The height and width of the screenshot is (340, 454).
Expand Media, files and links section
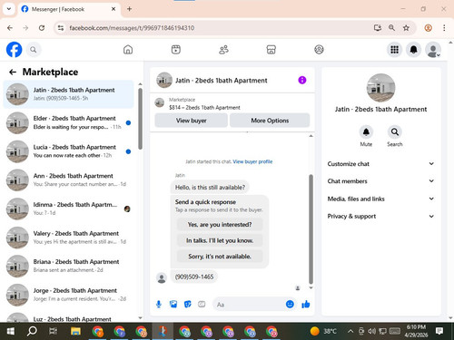click(x=380, y=199)
